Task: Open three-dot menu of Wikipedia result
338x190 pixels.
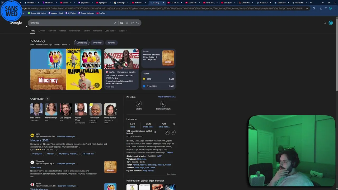Action: (77, 164)
